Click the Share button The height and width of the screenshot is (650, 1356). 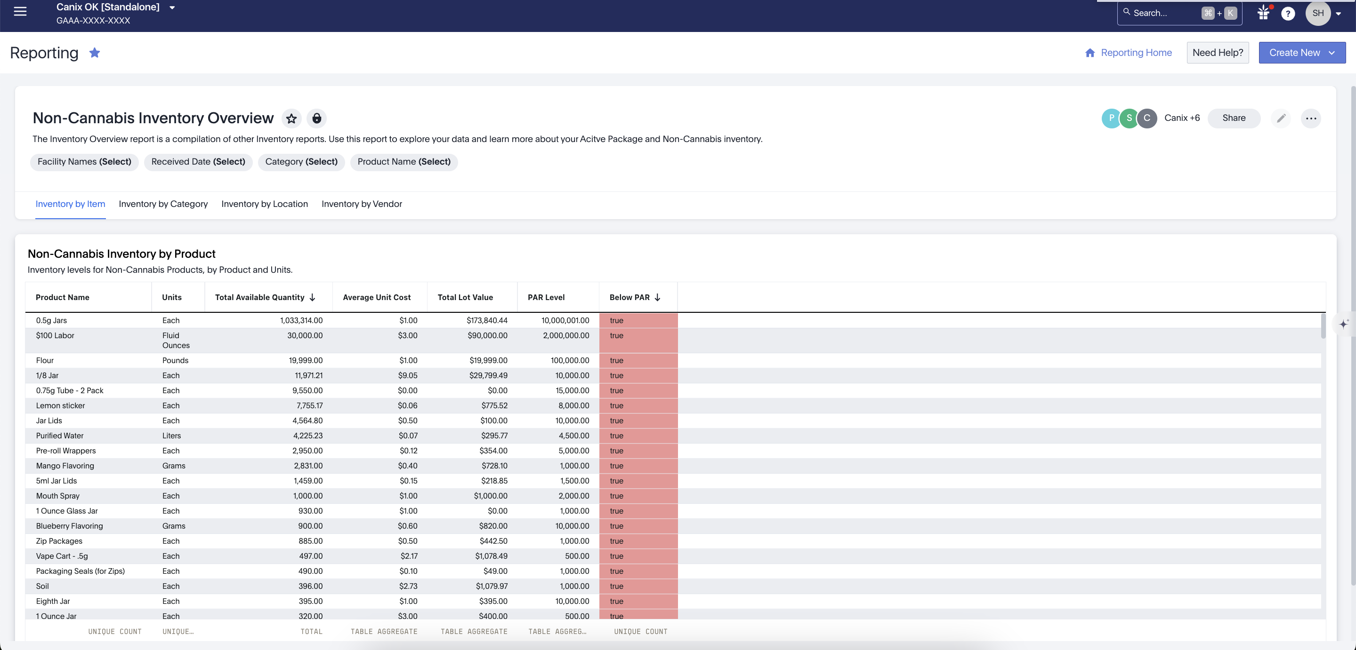pos(1234,118)
